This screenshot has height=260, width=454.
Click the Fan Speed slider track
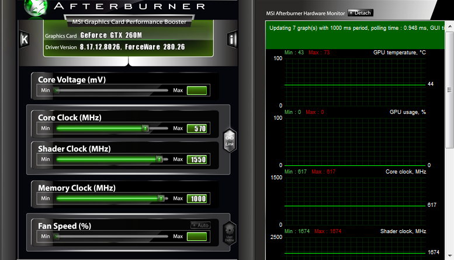point(112,236)
